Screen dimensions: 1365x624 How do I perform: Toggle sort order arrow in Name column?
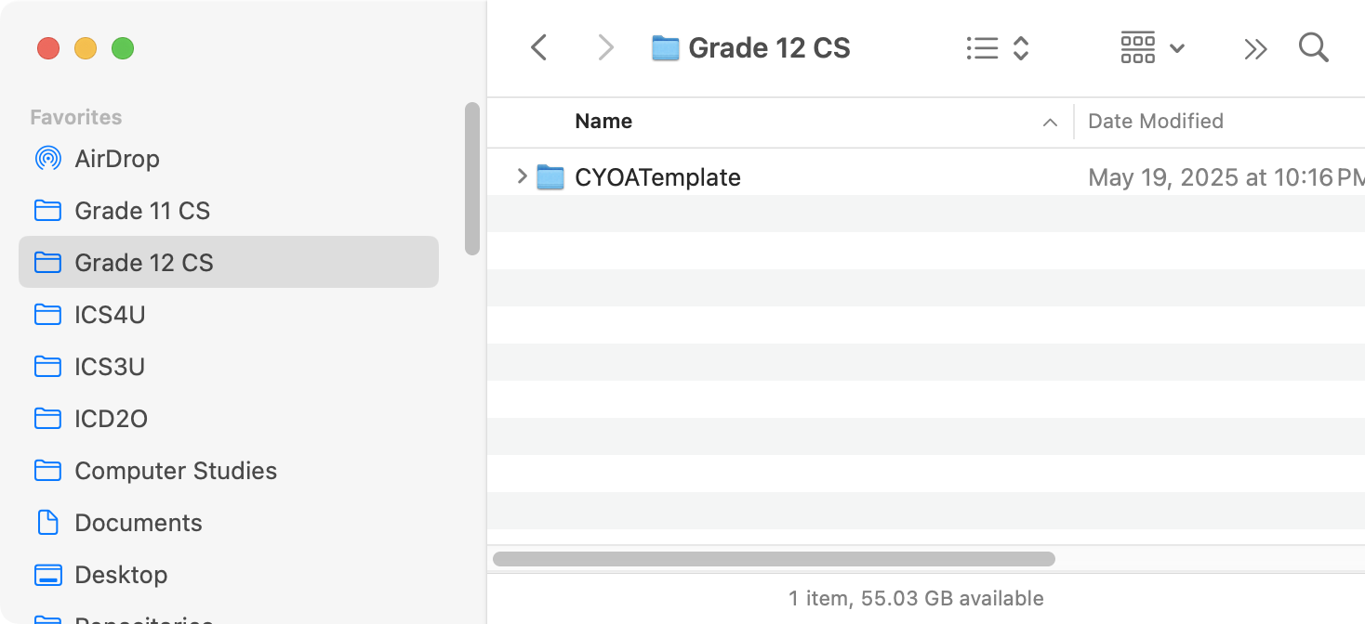1051,122
